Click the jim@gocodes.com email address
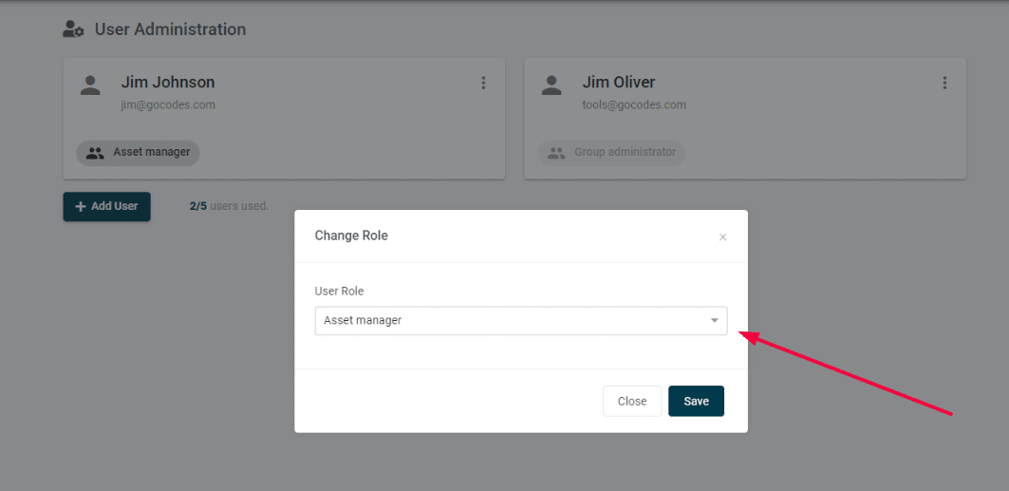This screenshot has width=1009, height=491. pyautogui.click(x=168, y=104)
